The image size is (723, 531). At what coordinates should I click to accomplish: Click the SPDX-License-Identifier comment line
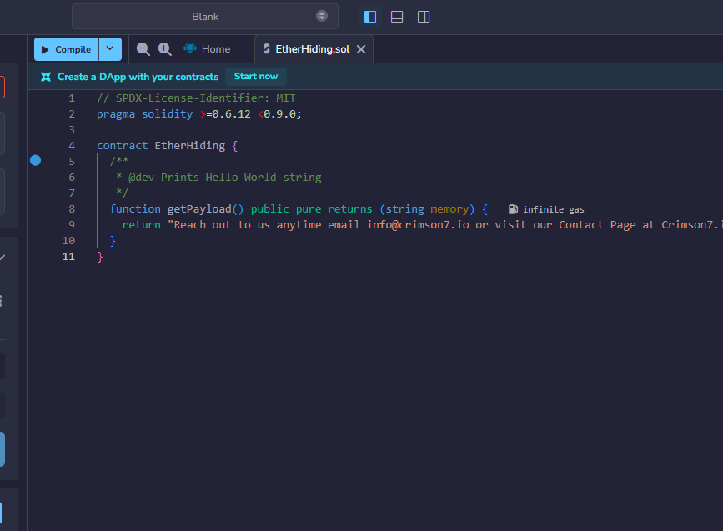(196, 98)
